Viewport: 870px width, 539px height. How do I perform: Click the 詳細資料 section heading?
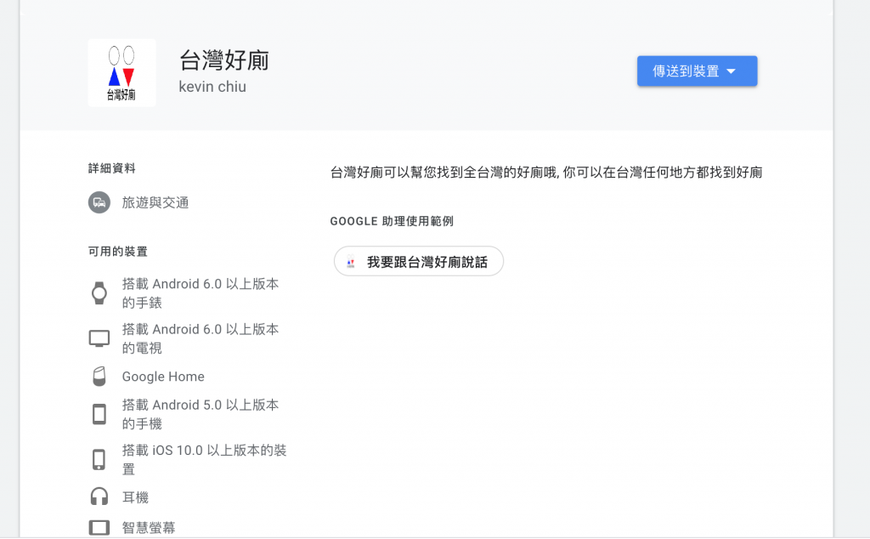click(112, 168)
